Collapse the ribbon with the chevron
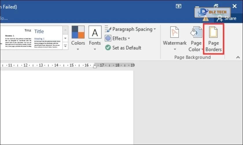The image size is (243, 145). (238, 57)
